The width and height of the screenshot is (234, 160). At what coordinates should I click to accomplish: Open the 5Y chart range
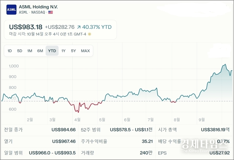pyautogui.click(x=73, y=51)
